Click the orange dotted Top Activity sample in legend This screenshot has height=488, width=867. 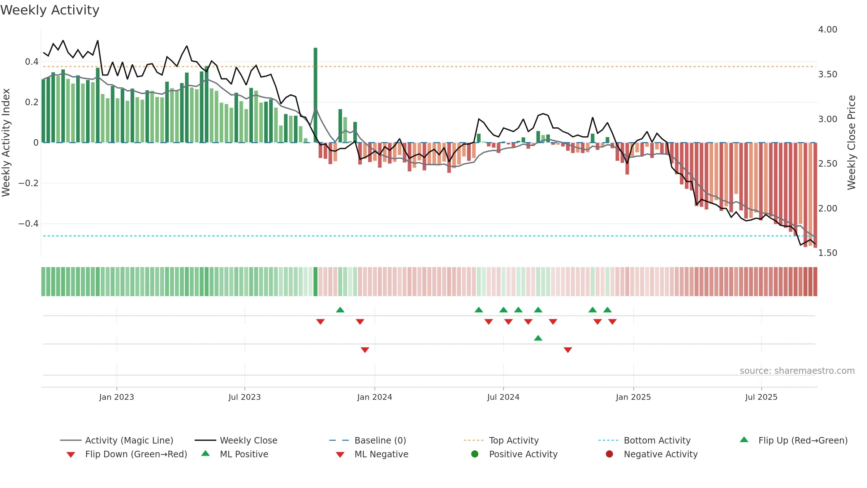(474, 440)
